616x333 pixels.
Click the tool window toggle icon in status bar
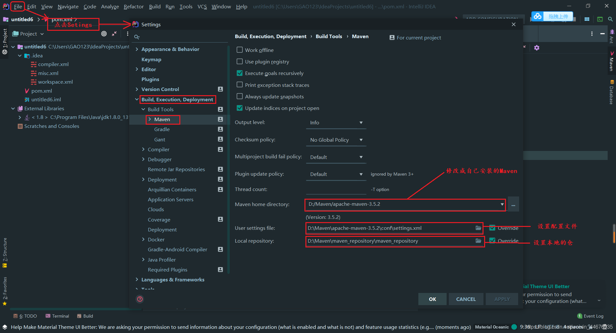[x=5, y=327]
